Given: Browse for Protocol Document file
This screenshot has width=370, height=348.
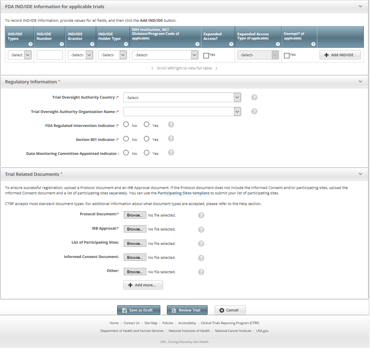Looking at the screenshot, I should point(135,215).
